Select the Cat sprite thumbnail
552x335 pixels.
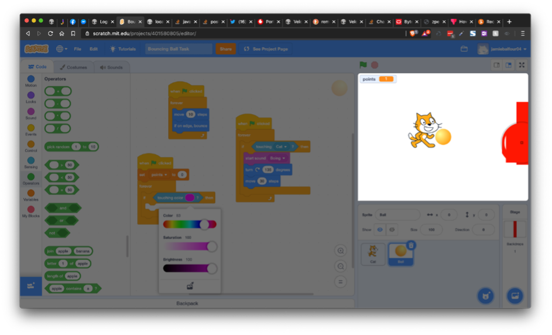pyautogui.click(x=373, y=254)
